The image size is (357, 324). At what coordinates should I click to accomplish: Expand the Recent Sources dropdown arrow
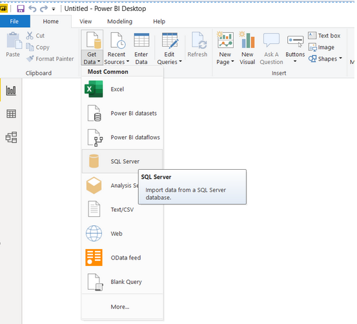pos(128,61)
